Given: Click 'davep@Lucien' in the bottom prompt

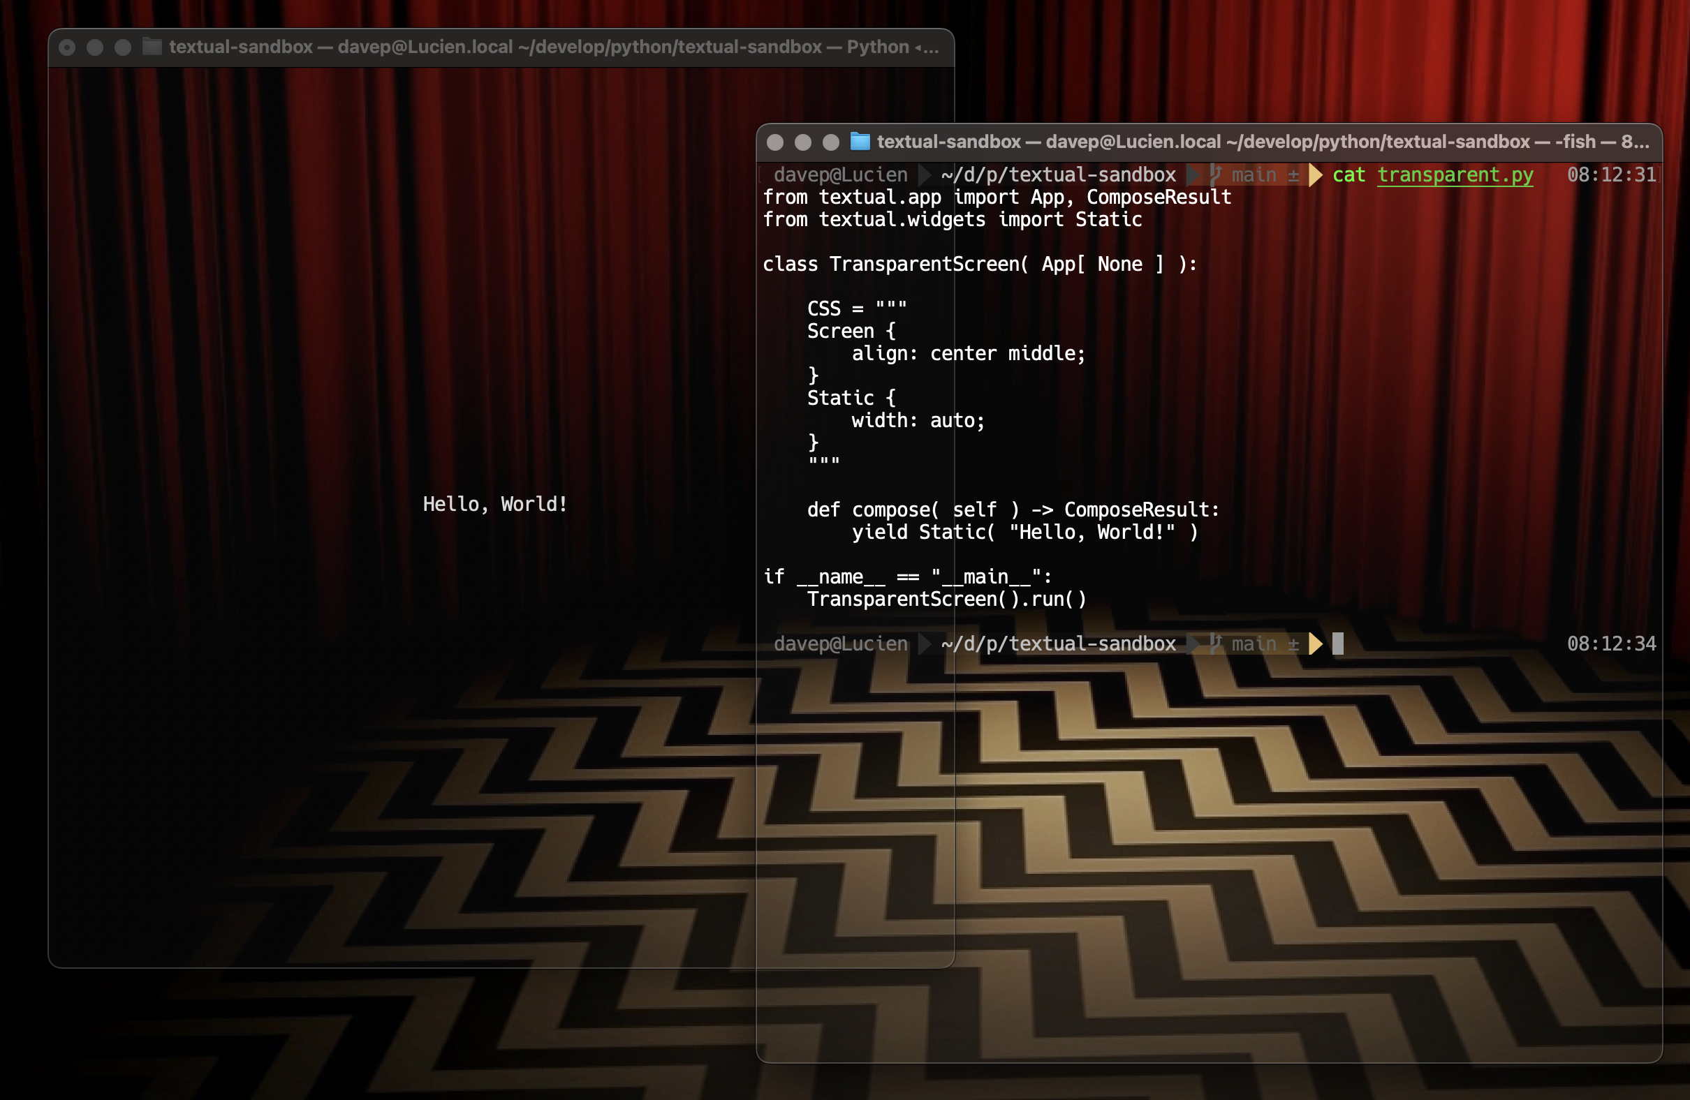Looking at the screenshot, I should [x=841, y=644].
